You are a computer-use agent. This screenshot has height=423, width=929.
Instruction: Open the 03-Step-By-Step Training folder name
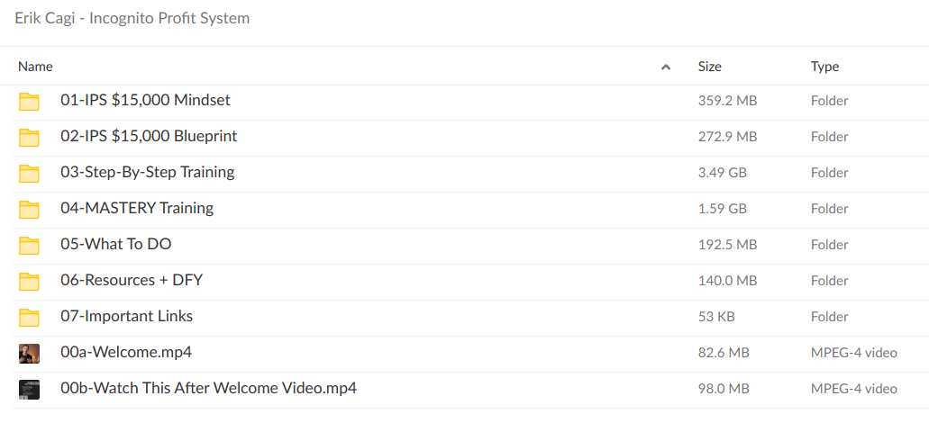[x=147, y=172]
